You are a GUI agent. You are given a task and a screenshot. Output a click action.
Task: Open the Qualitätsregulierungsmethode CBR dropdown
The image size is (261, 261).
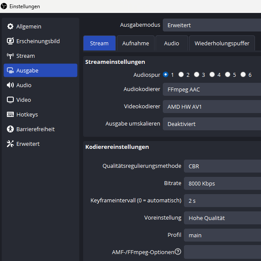[x=222, y=166]
